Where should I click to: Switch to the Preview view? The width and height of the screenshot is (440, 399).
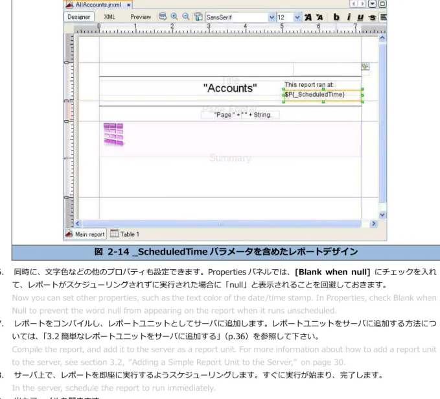141,17
